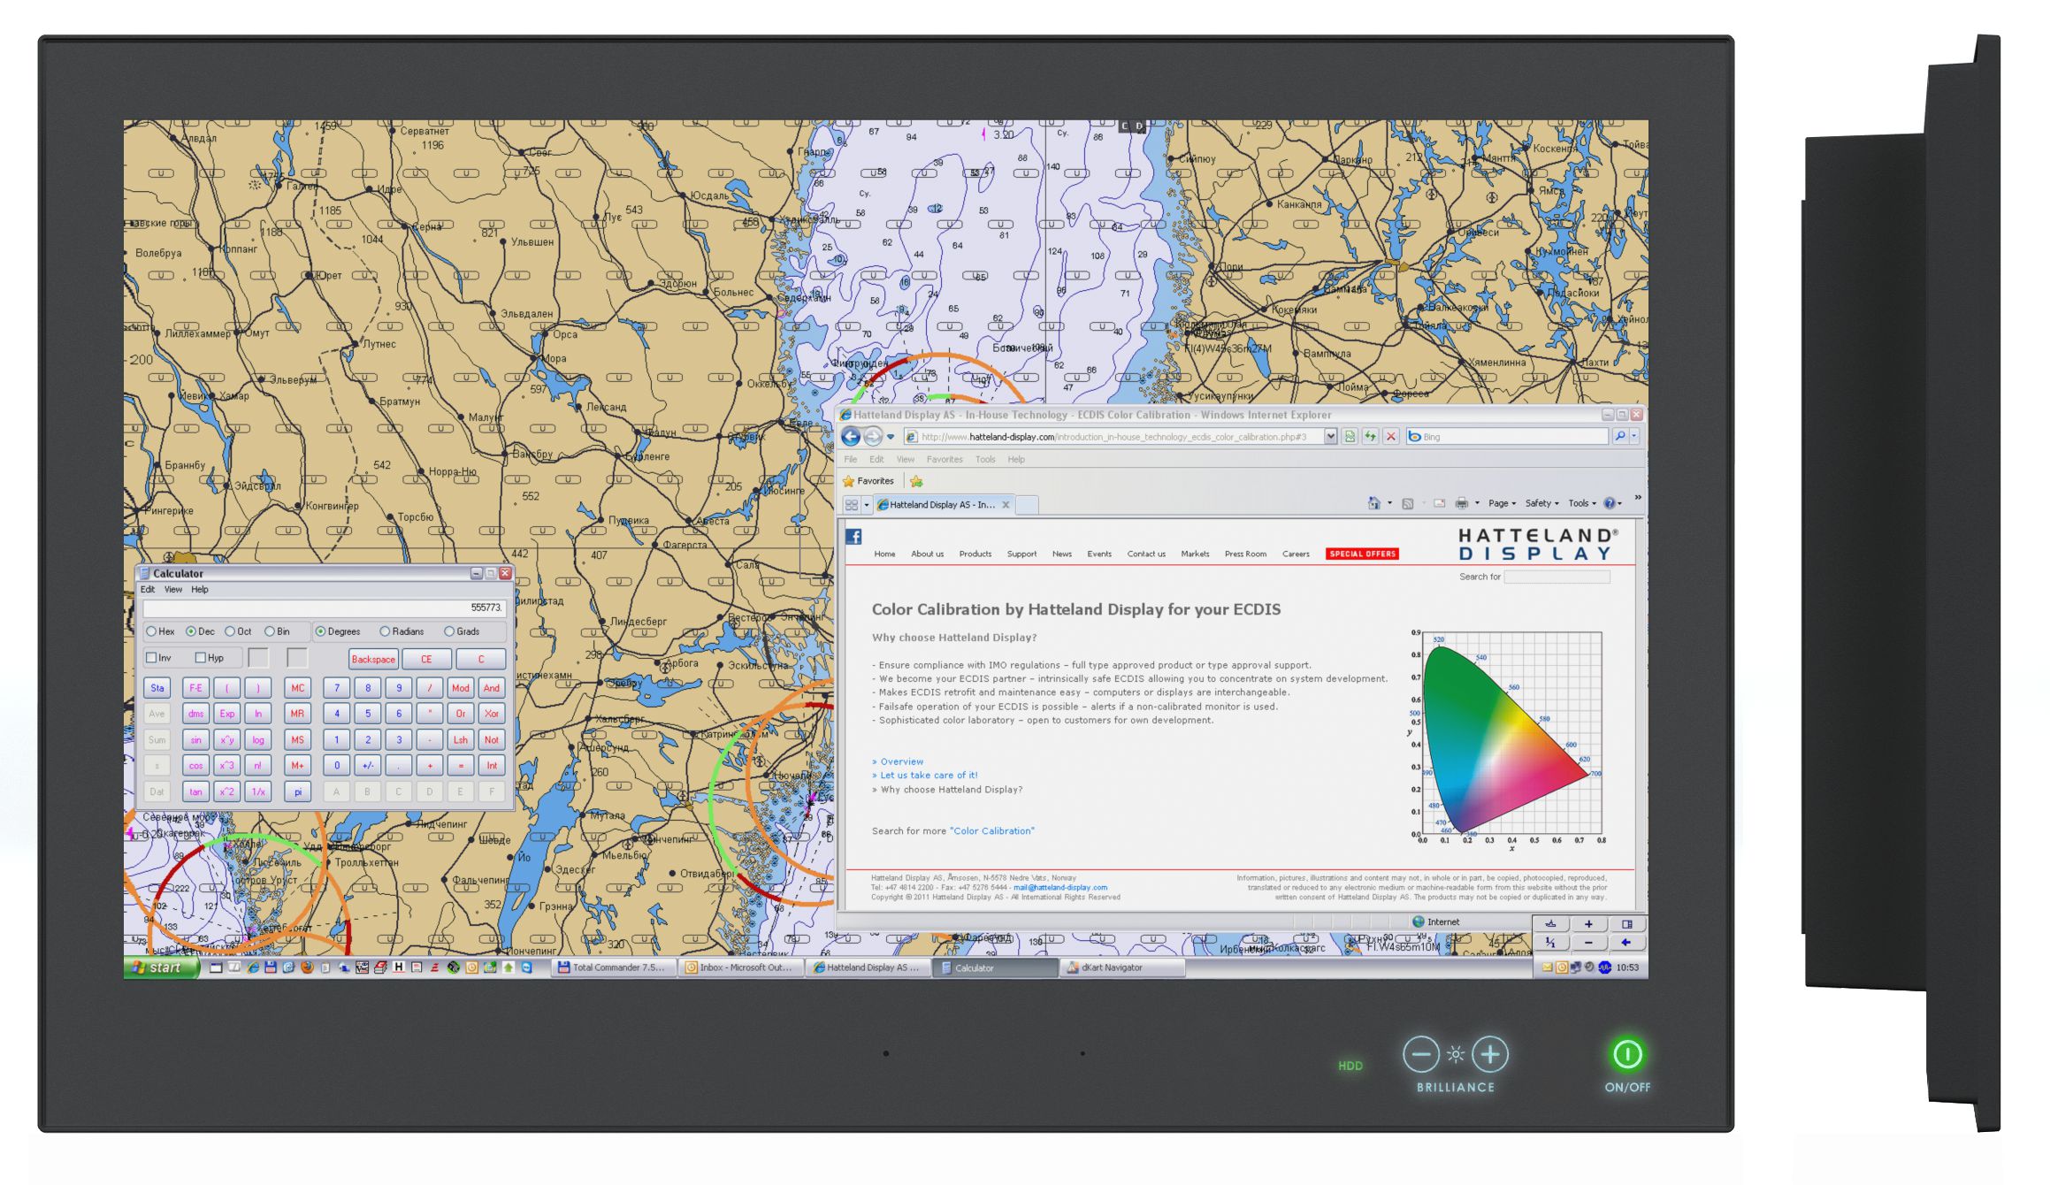This screenshot has width=2050, height=1185.
Task: Click the chart zoom-out minus button
Action: click(x=1588, y=943)
